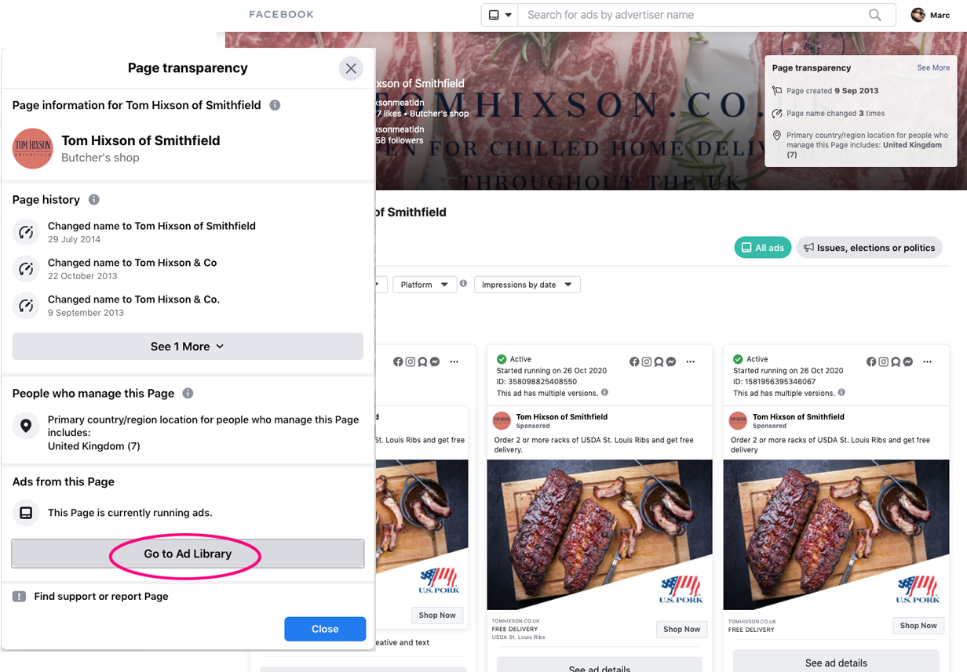967x672 pixels.
Task: Open the Platform filter dropdown
Action: point(424,285)
